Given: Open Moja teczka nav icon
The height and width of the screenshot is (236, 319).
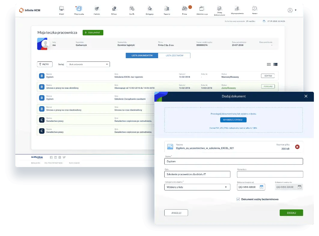Looking at the screenshot, I should (79, 8).
